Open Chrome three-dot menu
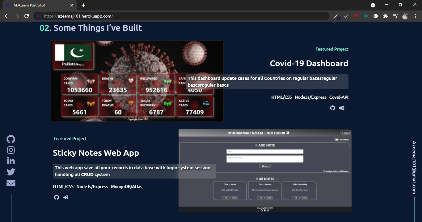Viewport: 422px width, 222px height. (x=415, y=16)
